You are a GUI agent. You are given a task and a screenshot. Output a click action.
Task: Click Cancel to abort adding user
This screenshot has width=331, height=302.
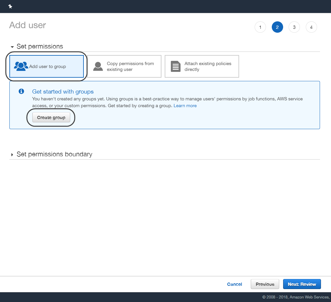coord(235,284)
